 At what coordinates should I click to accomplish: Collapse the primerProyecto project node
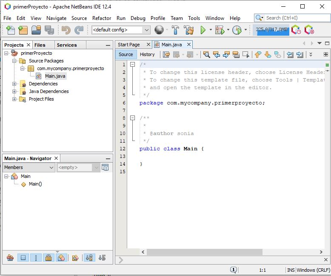click(x=6, y=53)
